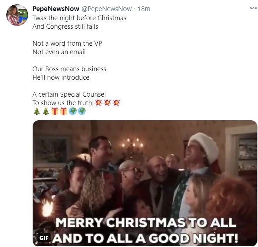Click the first globe emoji
The height and width of the screenshot is (247, 258).
tap(73, 111)
